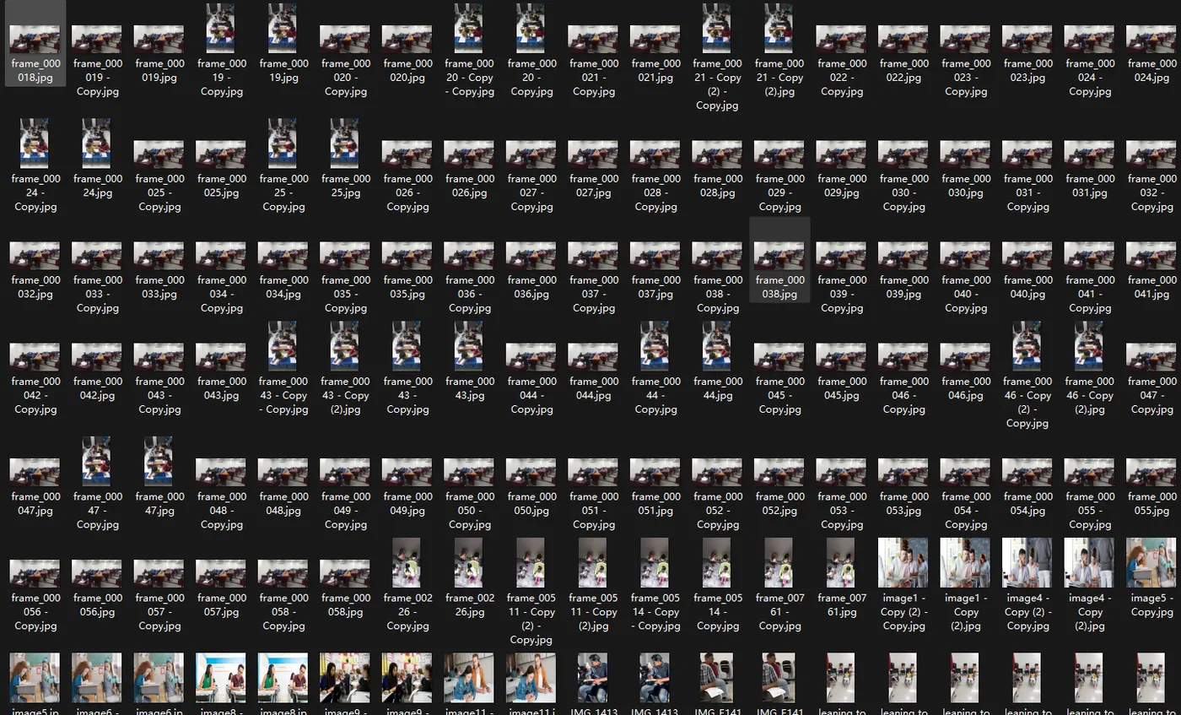Click thumbnail for frame_000029.jpg
Viewport: 1181px width, 715px height.
(x=841, y=154)
